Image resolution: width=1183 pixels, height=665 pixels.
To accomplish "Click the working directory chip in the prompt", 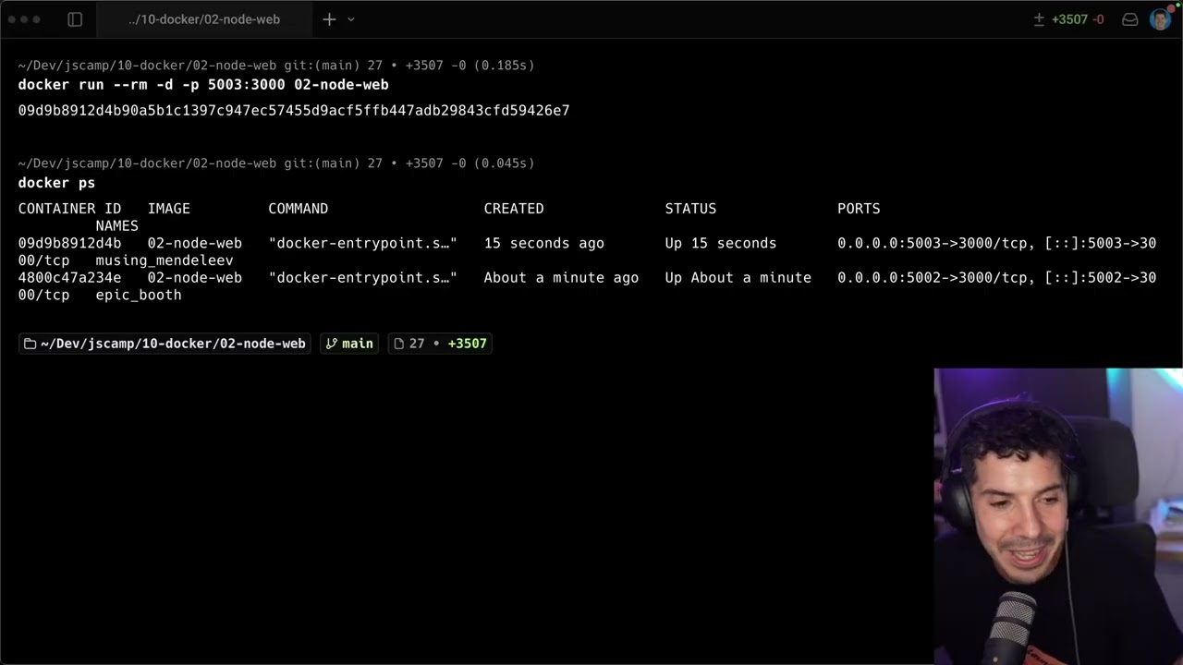I will point(165,344).
